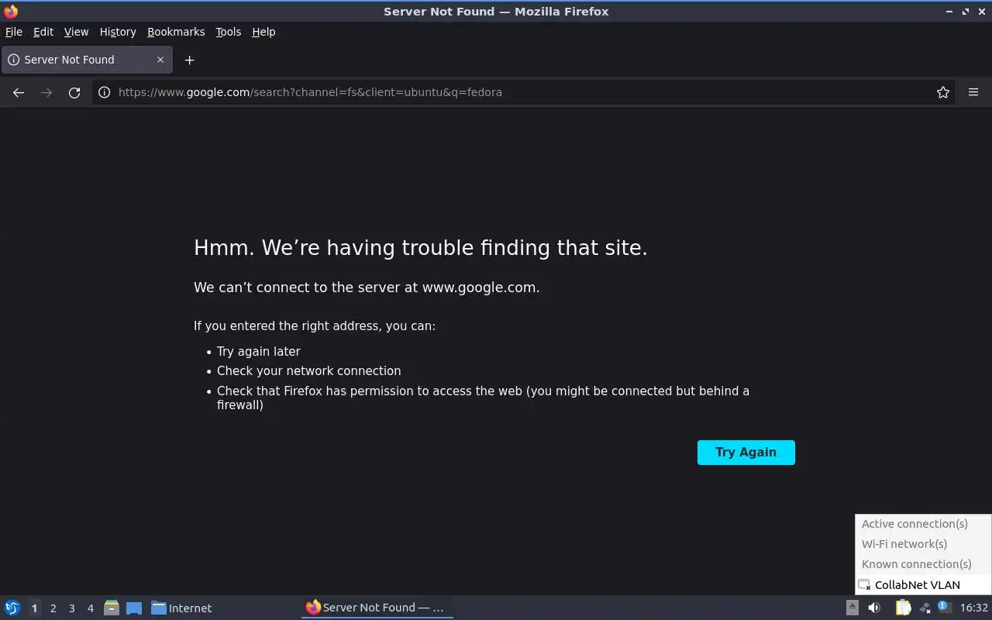
Task: Open the Firefox application menu (hamburger)
Action: tap(973, 92)
